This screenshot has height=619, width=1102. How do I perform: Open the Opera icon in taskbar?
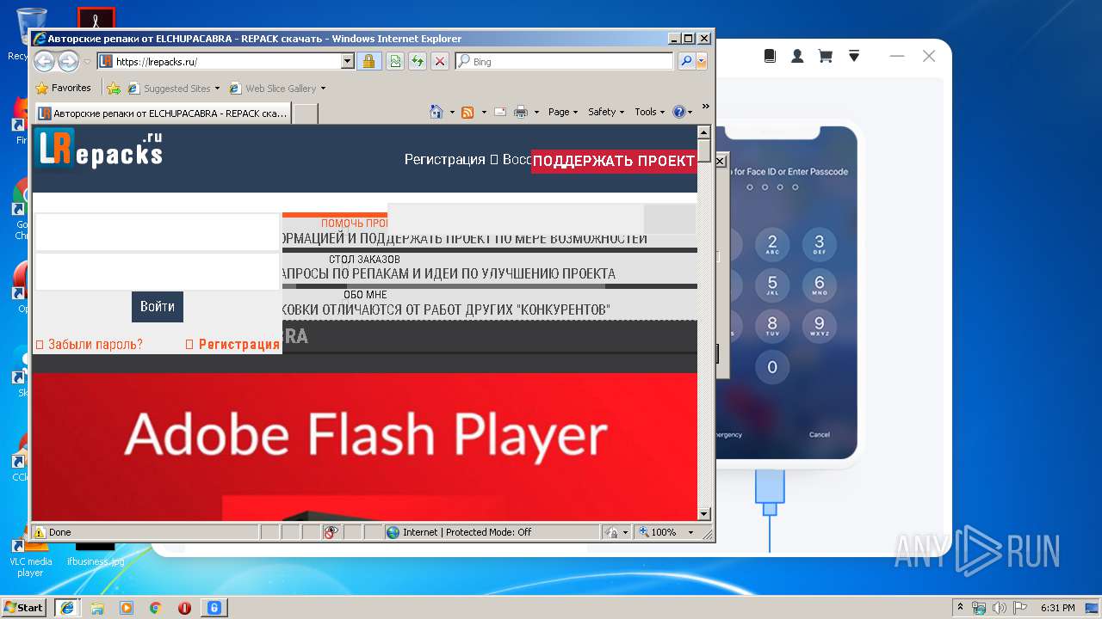[184, 608]
